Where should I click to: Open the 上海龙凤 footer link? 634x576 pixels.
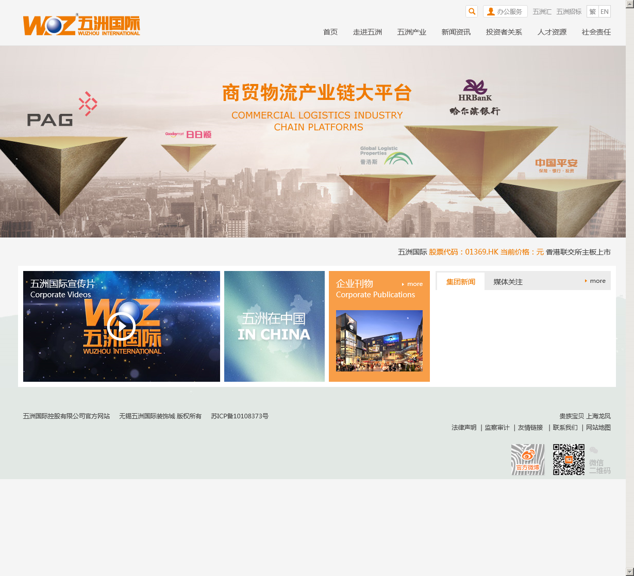[598, 416]
